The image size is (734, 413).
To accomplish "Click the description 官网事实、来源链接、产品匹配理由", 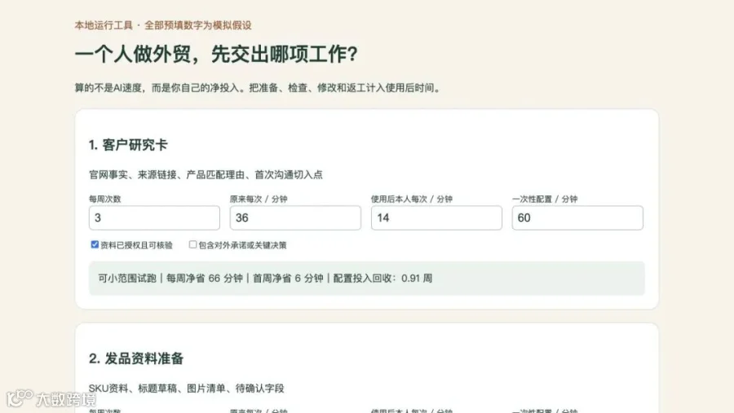I will coord(206,174).
